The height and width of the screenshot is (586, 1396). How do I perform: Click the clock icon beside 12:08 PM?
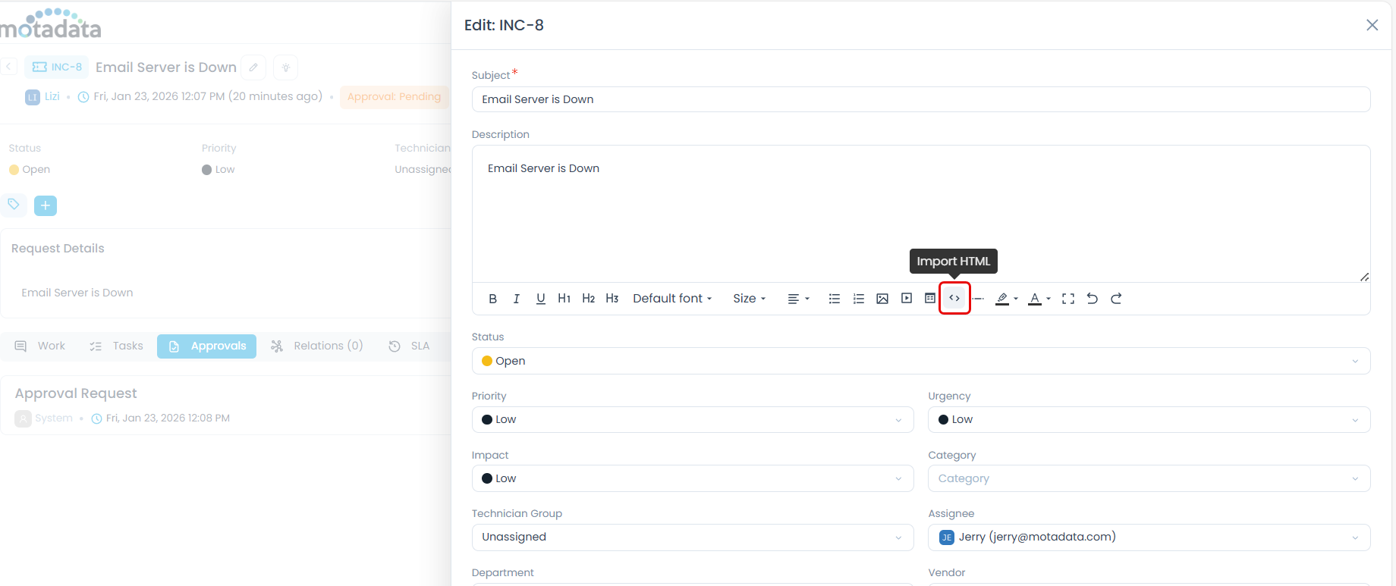tap(96, 418)
